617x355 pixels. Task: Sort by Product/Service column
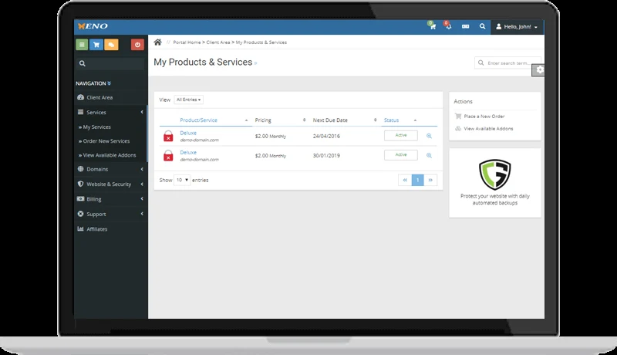pos(199,120)
